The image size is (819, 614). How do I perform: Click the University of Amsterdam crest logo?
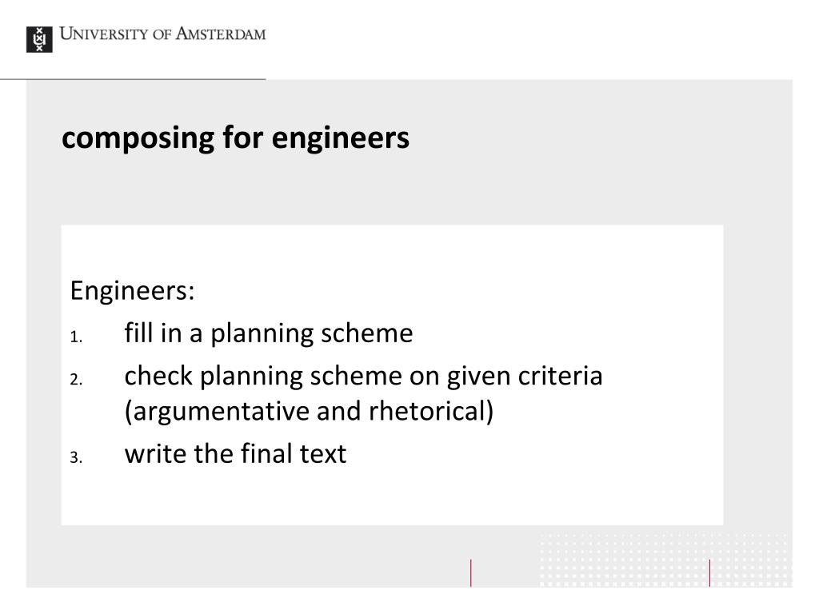[39, 40]
